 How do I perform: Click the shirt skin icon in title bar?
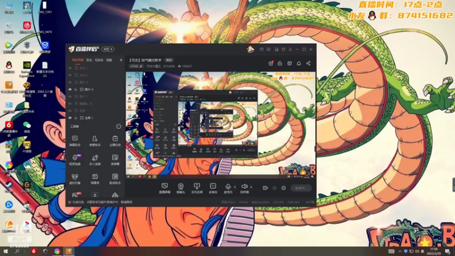tap(283, 49)
